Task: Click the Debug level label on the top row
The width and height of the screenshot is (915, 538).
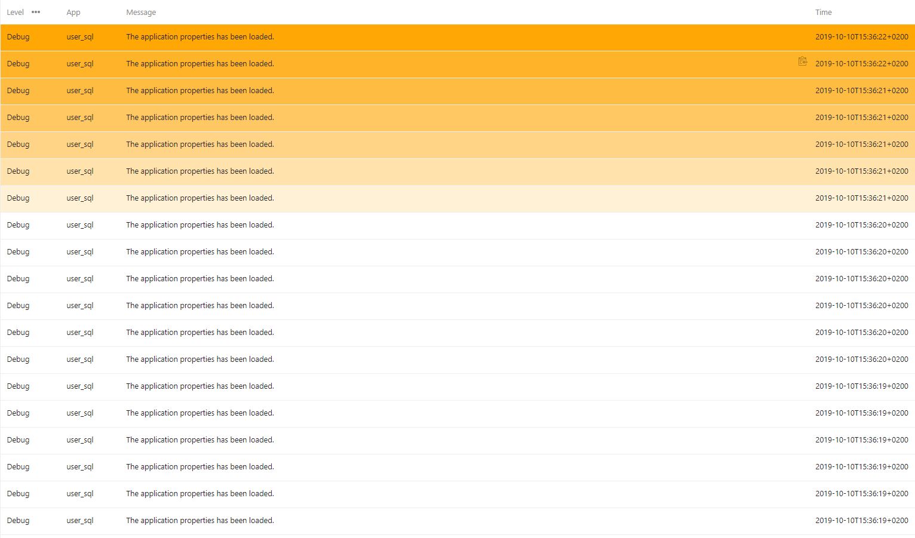Action: tap(18, 36)
